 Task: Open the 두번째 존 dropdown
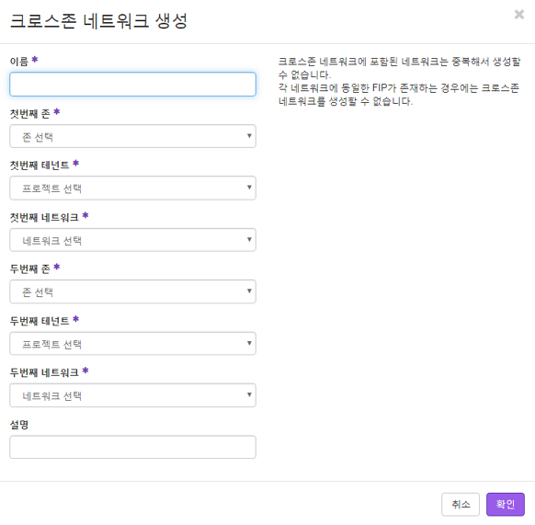(132, 291)
